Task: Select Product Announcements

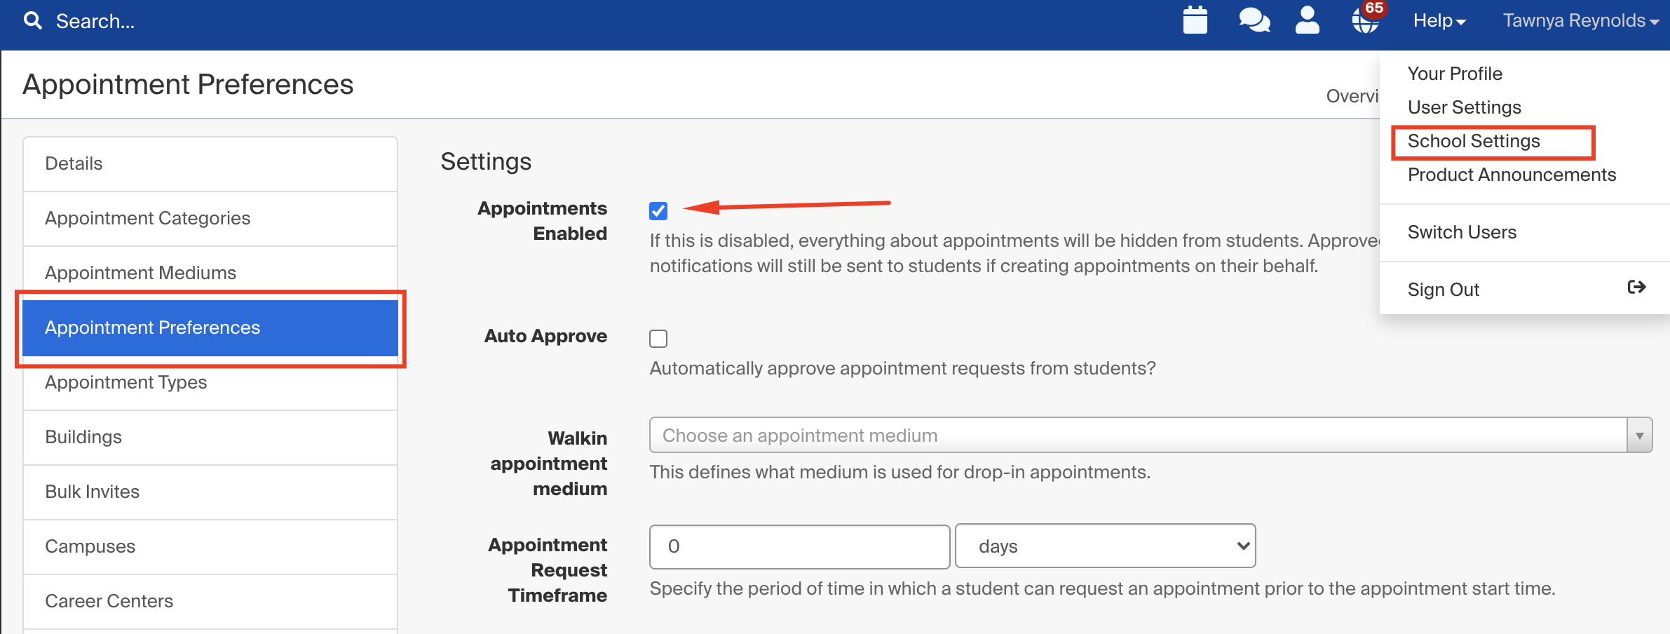Action: pyautogui.click(x=1512, y=175)
